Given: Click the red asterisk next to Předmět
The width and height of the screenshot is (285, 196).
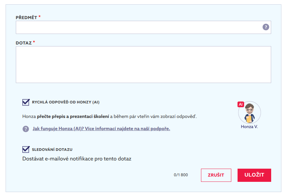Looking at the screenshot, I should point(40,17).
